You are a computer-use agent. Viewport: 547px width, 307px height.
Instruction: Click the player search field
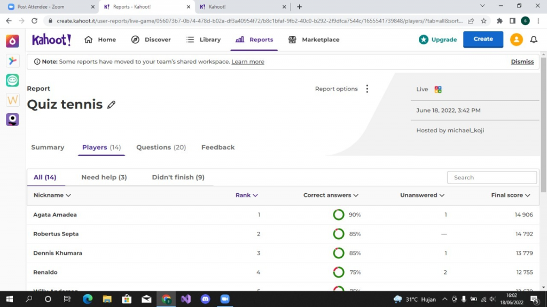point(492,178)
